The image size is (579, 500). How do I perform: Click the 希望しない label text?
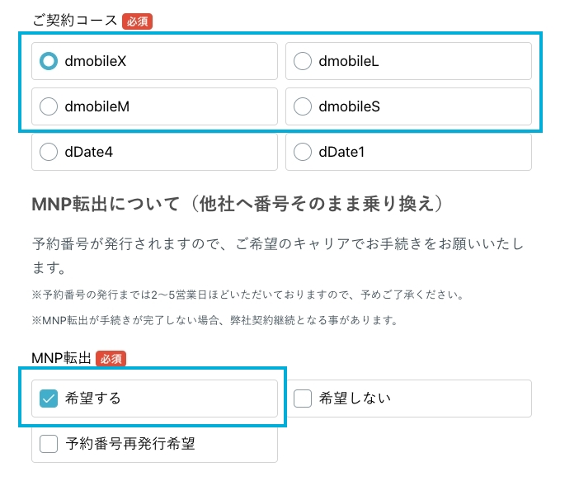tap(355, 399)
